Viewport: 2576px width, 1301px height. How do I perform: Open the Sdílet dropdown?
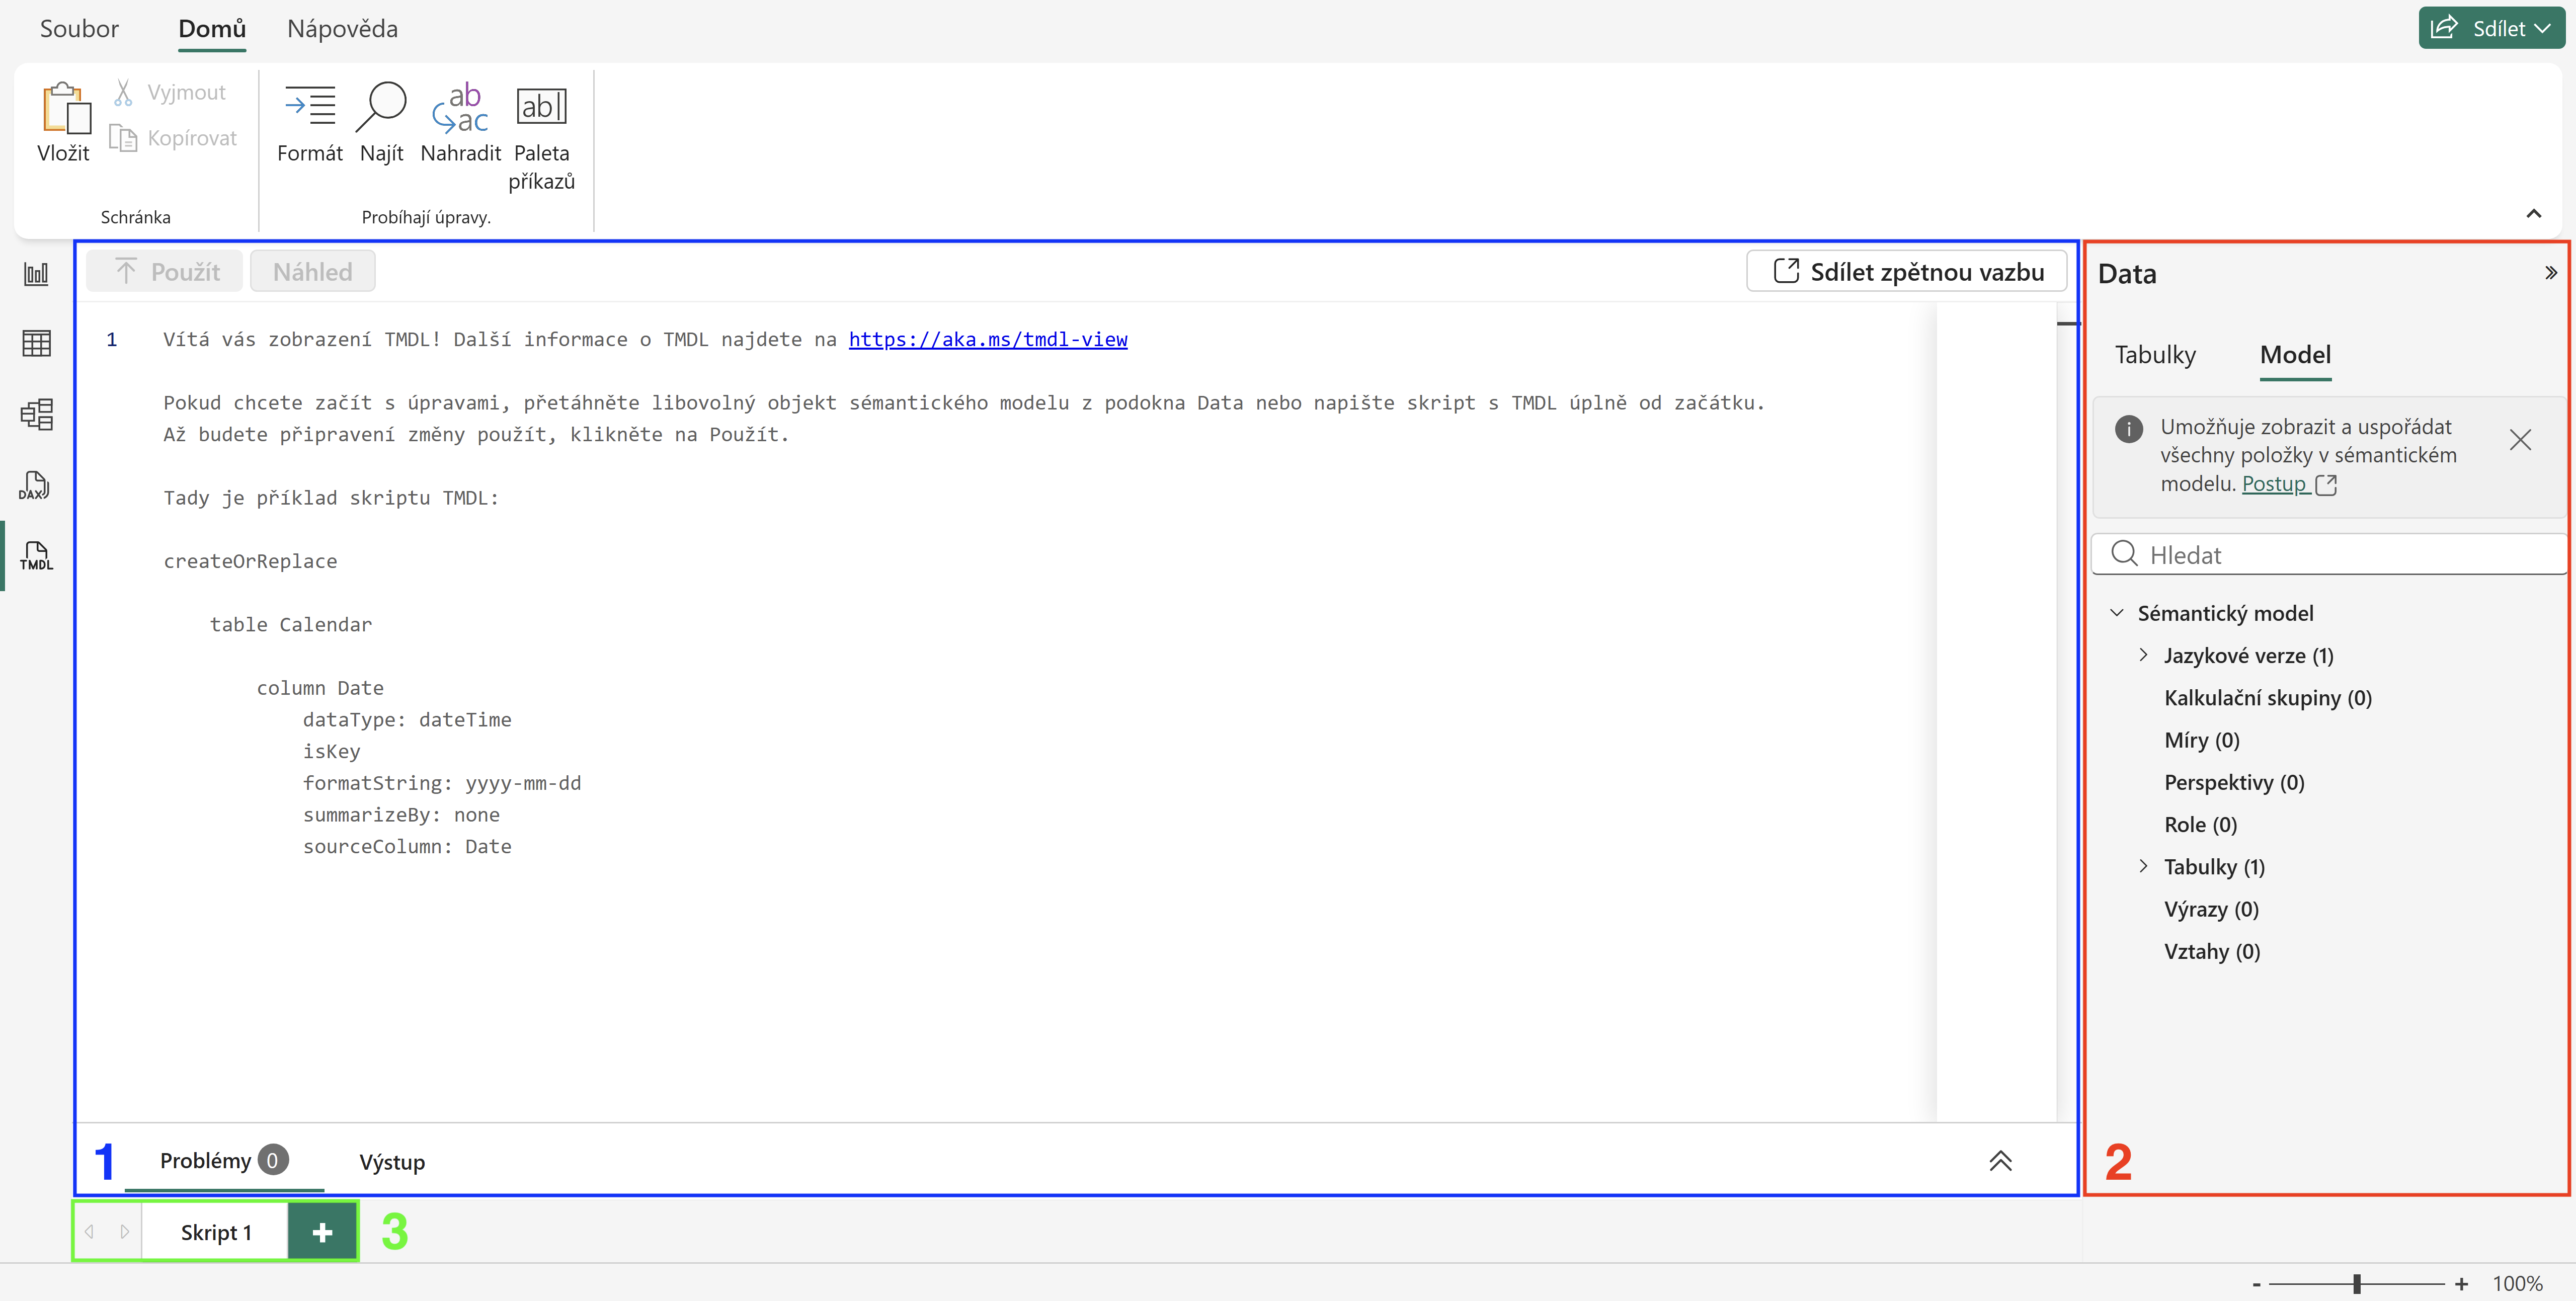(2491, 28)
